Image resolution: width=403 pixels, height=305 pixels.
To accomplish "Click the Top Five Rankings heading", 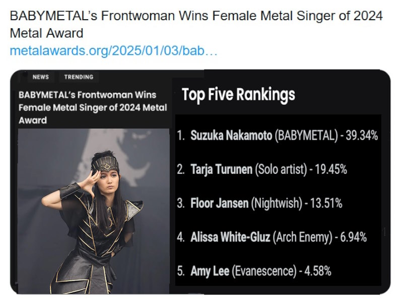I will (238, 95).
